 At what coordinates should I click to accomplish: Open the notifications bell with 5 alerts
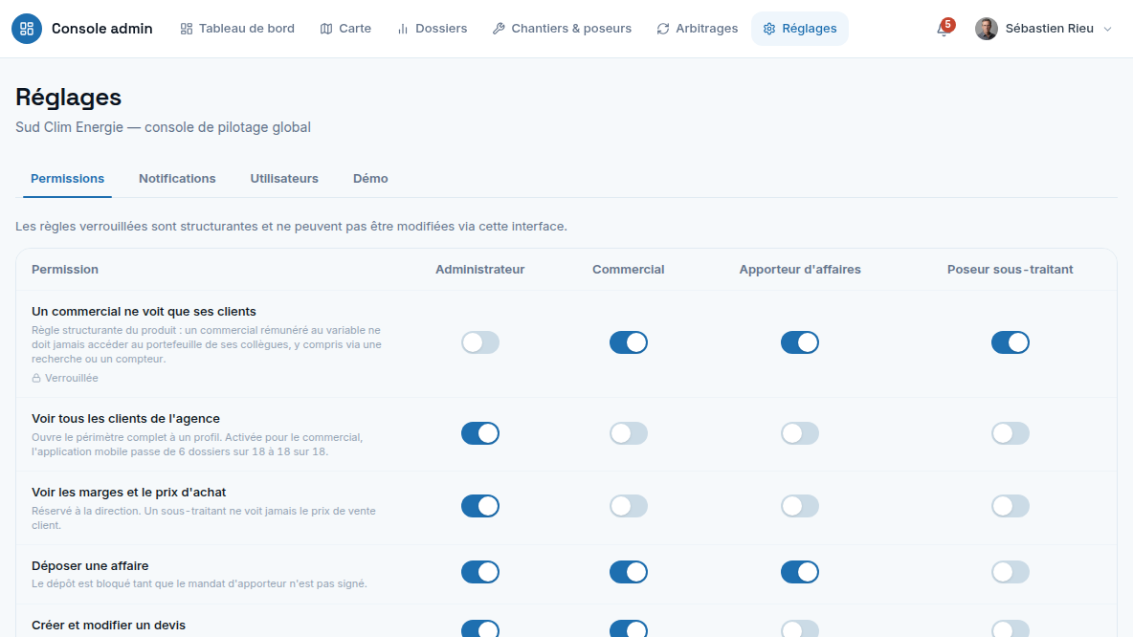coord(944,29)
